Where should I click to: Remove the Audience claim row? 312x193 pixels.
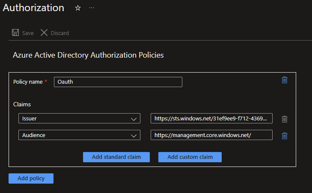(x=284, y=135)
